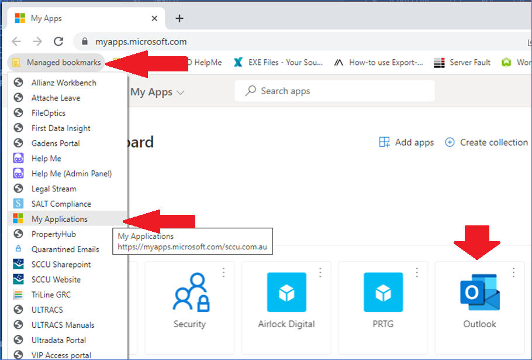This screenshot has width=532, height=360.
Task: Expand the My Apps dropdown chevron
Action: [181, 92]
